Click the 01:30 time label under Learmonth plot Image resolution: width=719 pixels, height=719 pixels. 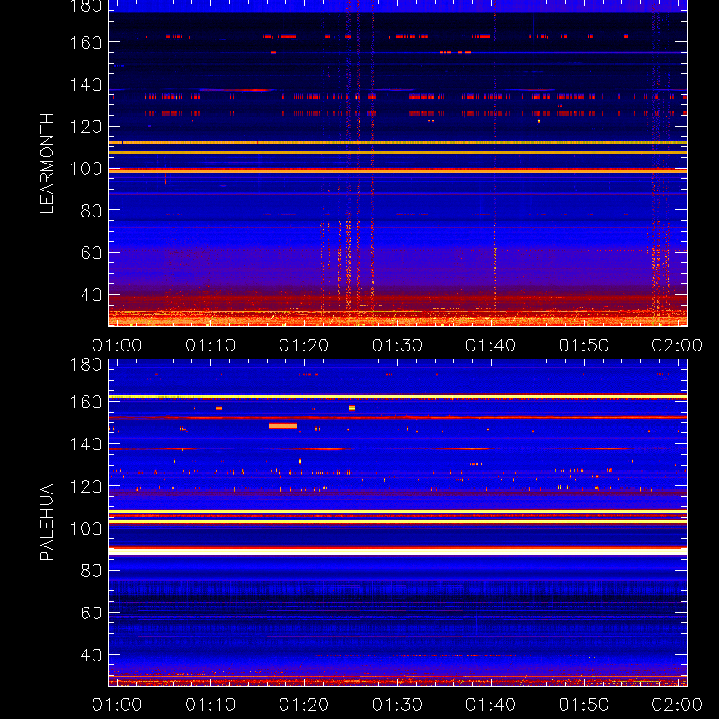(397, 345)
